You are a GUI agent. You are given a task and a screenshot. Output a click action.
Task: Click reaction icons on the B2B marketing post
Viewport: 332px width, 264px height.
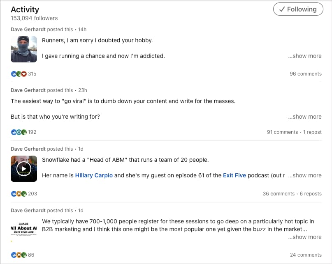(19, 255)
